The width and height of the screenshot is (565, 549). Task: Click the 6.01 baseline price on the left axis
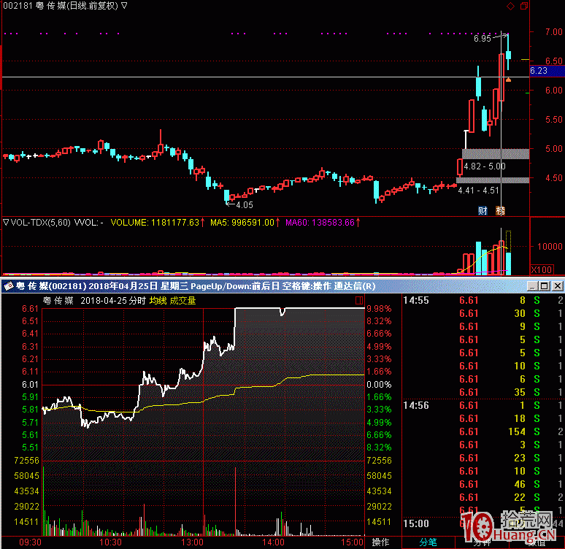click(x=30, y=385)
